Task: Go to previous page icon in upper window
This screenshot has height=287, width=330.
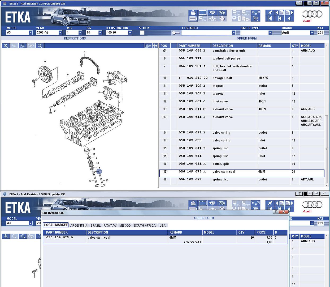Action: tap(280, 13)
